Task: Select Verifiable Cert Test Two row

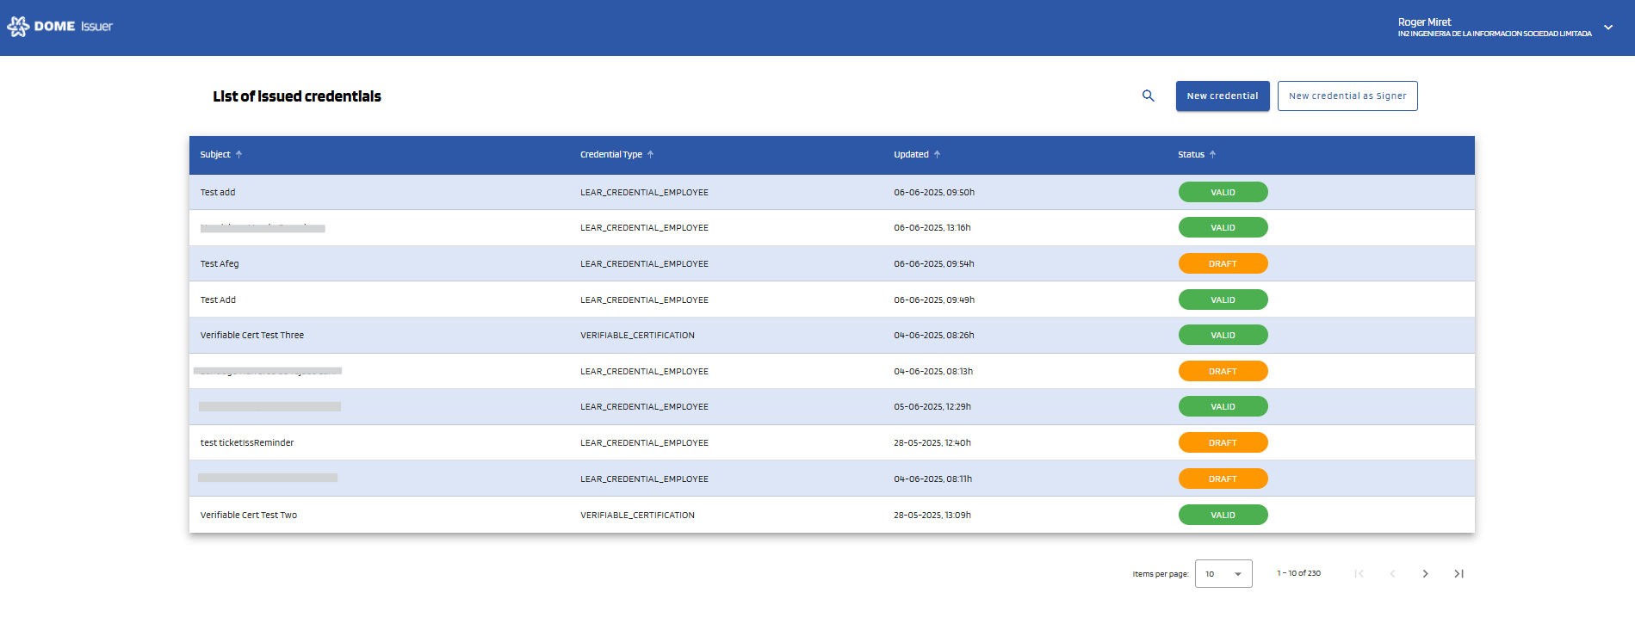Action: 249,516
